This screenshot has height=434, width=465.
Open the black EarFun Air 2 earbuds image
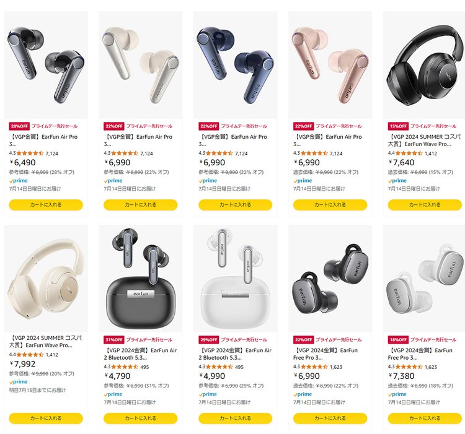[x=141, y=278]
